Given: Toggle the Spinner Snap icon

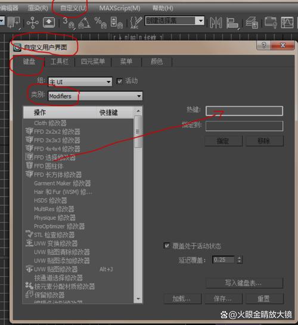Looking at the screenshot, I should pyautogui.click(x=117, y=23).
